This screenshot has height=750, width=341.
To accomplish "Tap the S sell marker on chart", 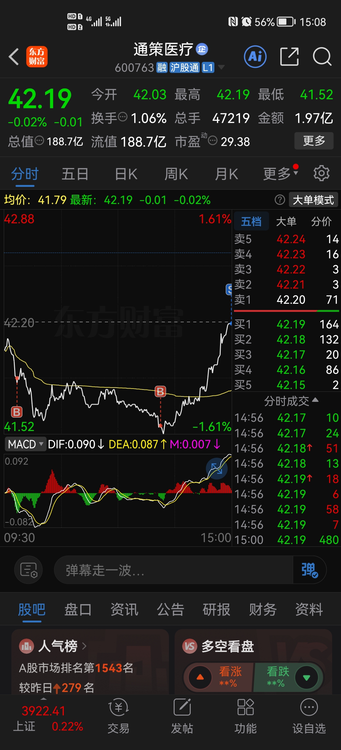I will pos(229,289).
